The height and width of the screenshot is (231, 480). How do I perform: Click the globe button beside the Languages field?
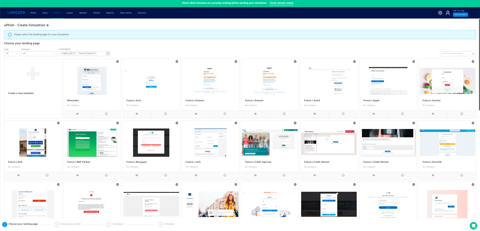[108, 53]
